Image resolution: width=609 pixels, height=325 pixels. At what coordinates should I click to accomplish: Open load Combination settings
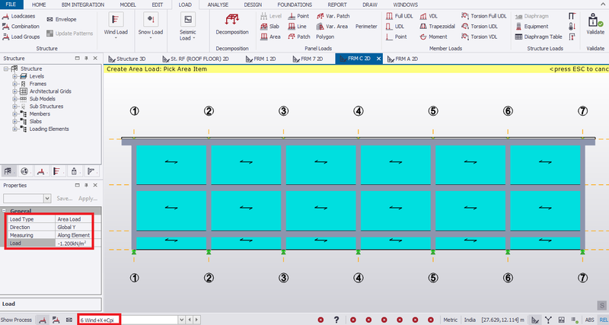click(x=21, y=27)
